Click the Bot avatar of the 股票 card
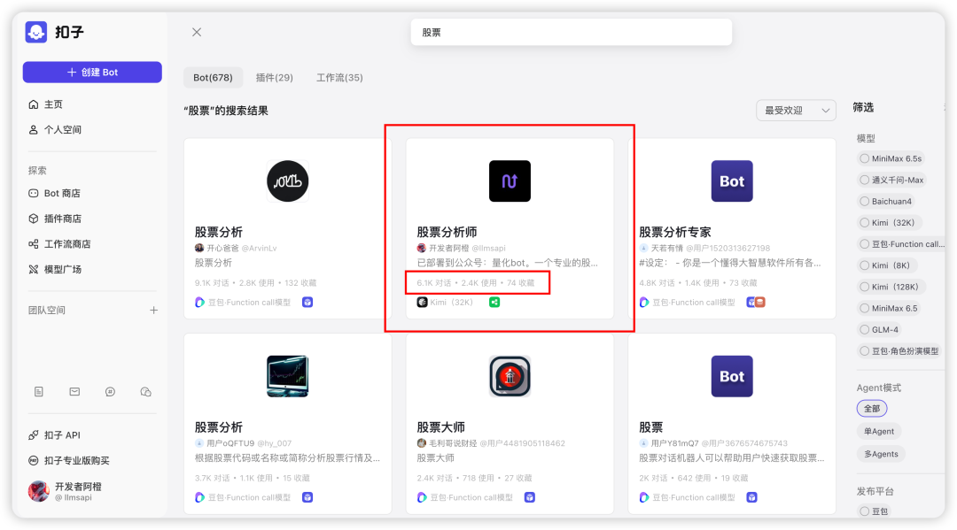The image size is (957, 530). (x=732, y=376)
